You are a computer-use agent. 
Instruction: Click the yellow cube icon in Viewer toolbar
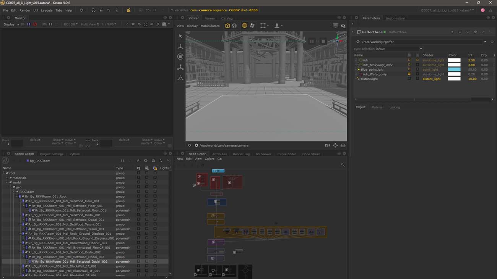click(x=227, y=26)
